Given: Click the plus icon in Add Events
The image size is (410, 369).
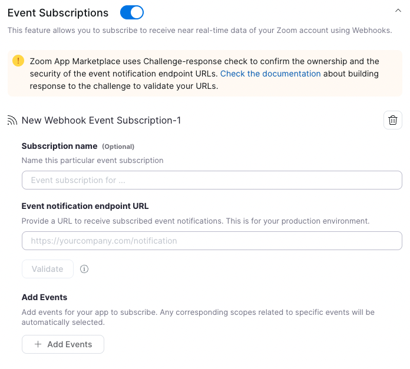Looking at the screenshot, I should [x=38, y=344].
